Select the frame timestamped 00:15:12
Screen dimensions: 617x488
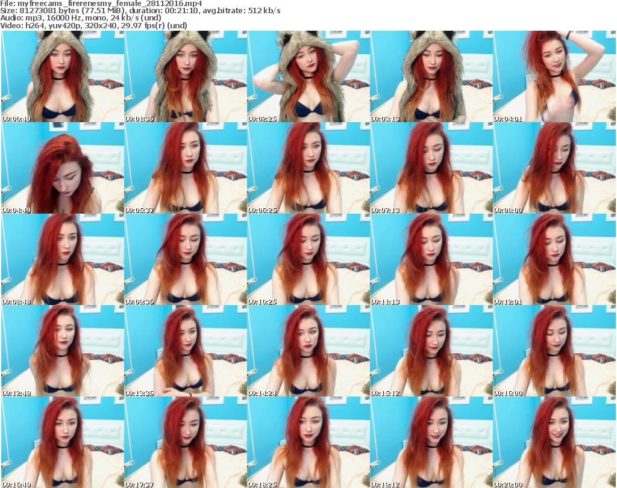(431, 351)
